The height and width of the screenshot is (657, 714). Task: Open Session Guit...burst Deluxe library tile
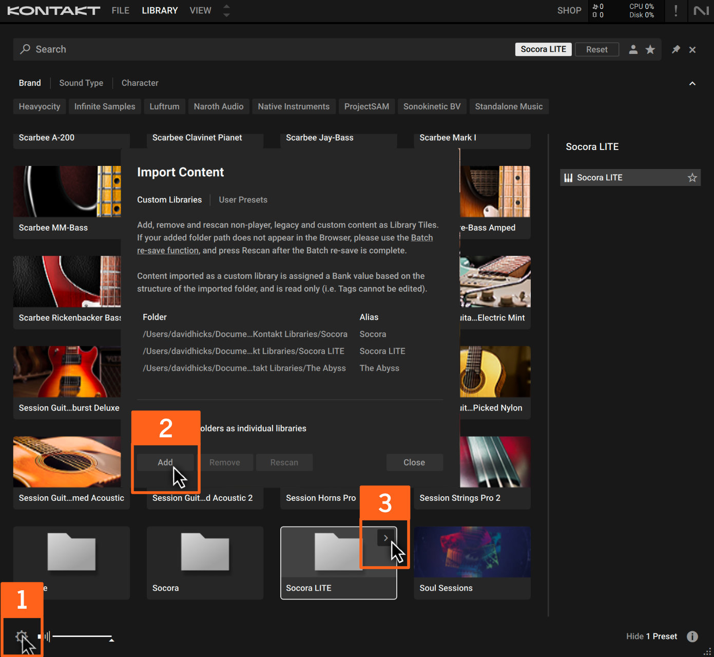coord(67,383)
